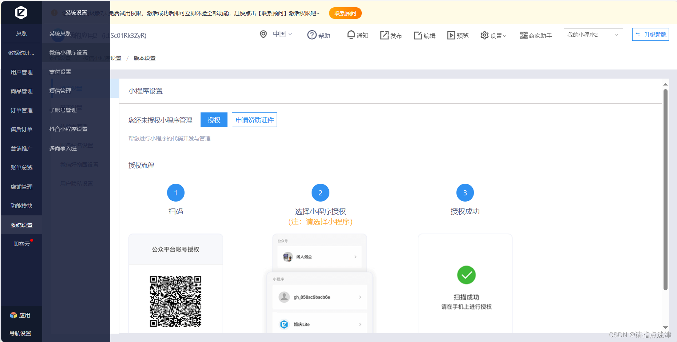The width and height of the screenshot is (677, 342).
Task: Open 即客云 in the left sidebar
Action: point(21,244)
